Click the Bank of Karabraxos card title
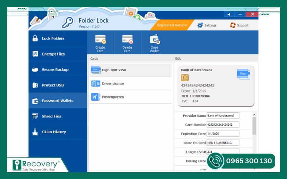Viewport: 287px width, 179px height. (196, 70)
